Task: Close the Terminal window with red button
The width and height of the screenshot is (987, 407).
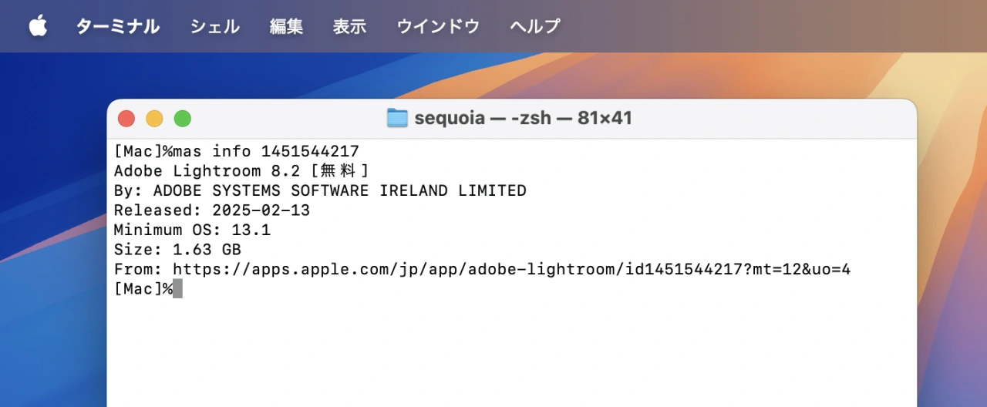Action: click(126, 119)
